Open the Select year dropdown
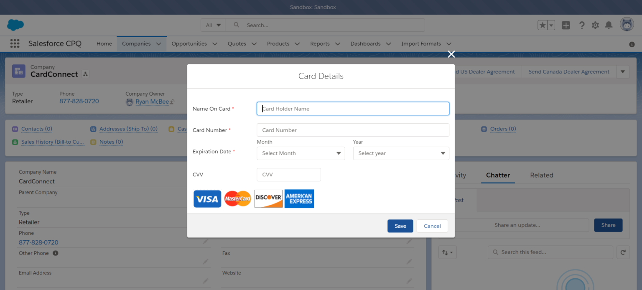Screen dimensions: 642x290 pyautogui.click(x=400, y=153)
